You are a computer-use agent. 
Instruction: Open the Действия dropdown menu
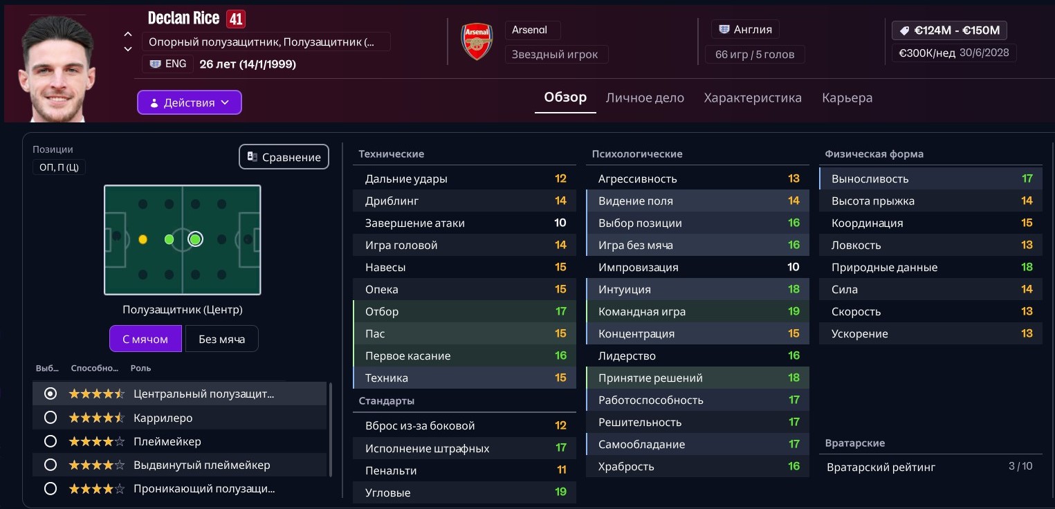click(x=189, y=102)
